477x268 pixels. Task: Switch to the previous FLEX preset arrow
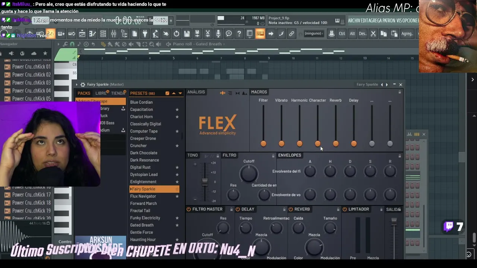coord(382,84)
